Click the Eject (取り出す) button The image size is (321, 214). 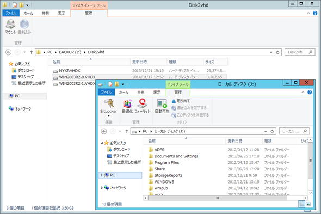[181, 101]
